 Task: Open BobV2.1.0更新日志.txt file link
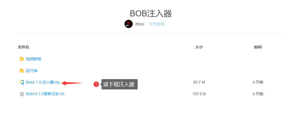[x=45, y=94]
